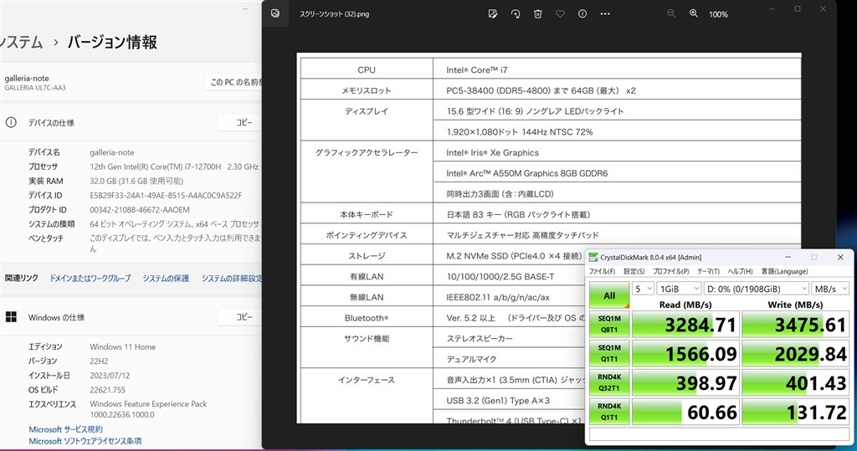Click the processor value 12th Gen Intel Core i7-12700H

[174, 167]
